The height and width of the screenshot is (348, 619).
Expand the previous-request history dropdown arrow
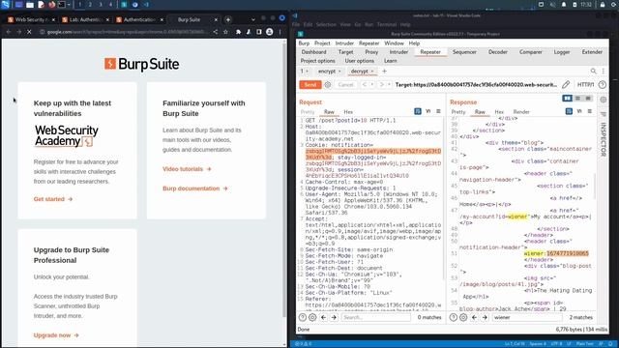[371, 85]
